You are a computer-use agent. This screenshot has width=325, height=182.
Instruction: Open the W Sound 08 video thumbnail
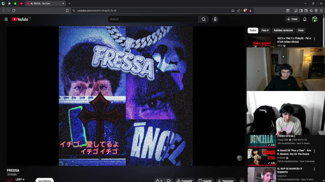[262, 157]
